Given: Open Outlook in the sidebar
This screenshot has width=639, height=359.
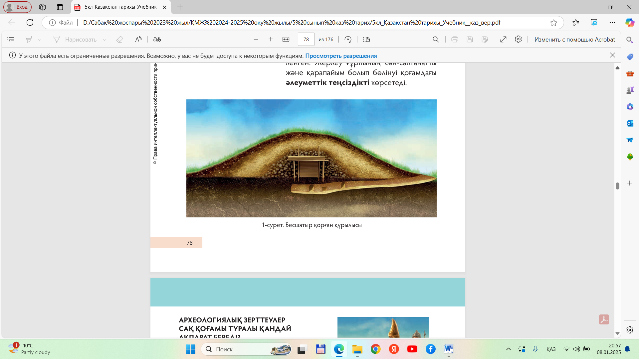Looking at the screenshot, I should 630,123.
